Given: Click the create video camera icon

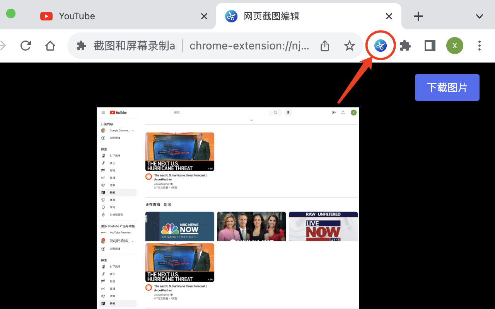Looking at the screenshot, I should (x=334, y=112).
